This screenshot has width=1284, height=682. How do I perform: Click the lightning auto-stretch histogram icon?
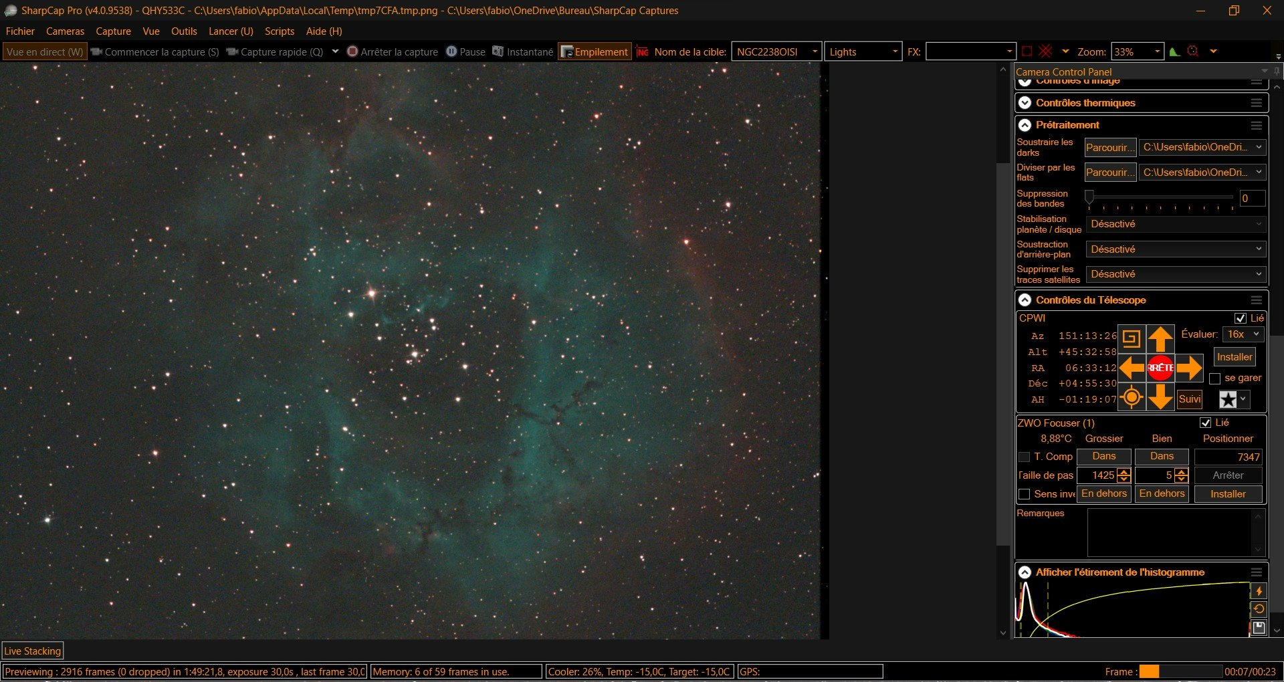coord(1259,591)
